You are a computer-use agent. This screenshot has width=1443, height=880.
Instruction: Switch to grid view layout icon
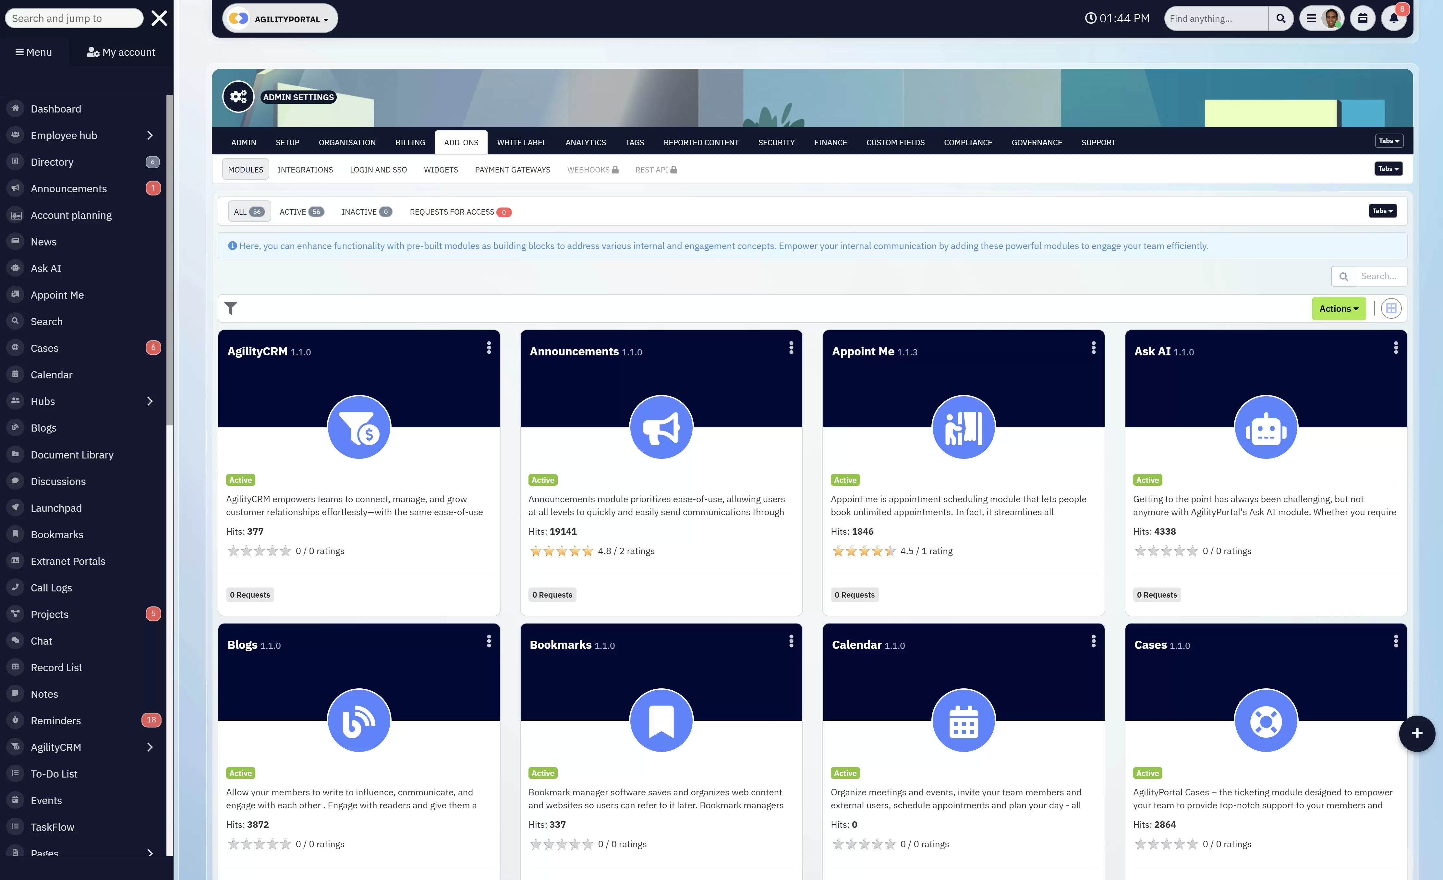click(1391, 309)
